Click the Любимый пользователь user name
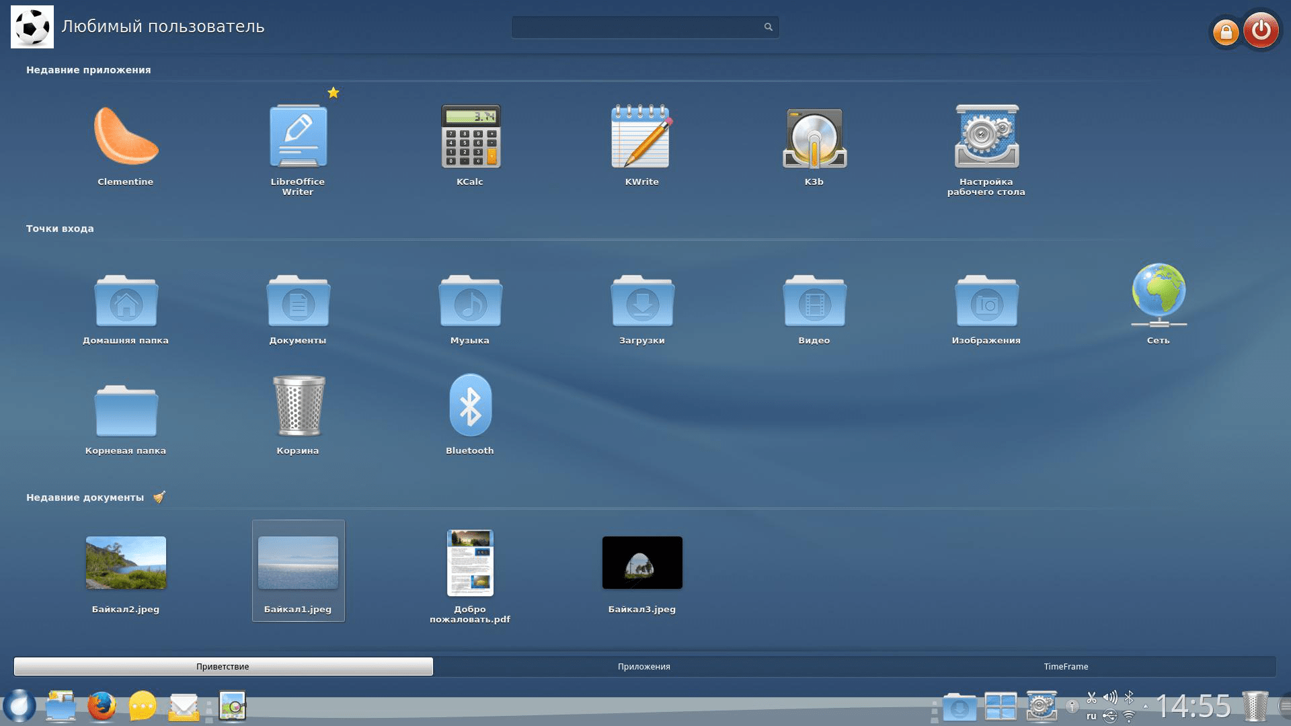 [x=163, y=27]
